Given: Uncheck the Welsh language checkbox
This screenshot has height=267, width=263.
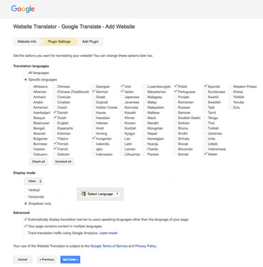Looking at the screenshot, I should tap(205, 154).
